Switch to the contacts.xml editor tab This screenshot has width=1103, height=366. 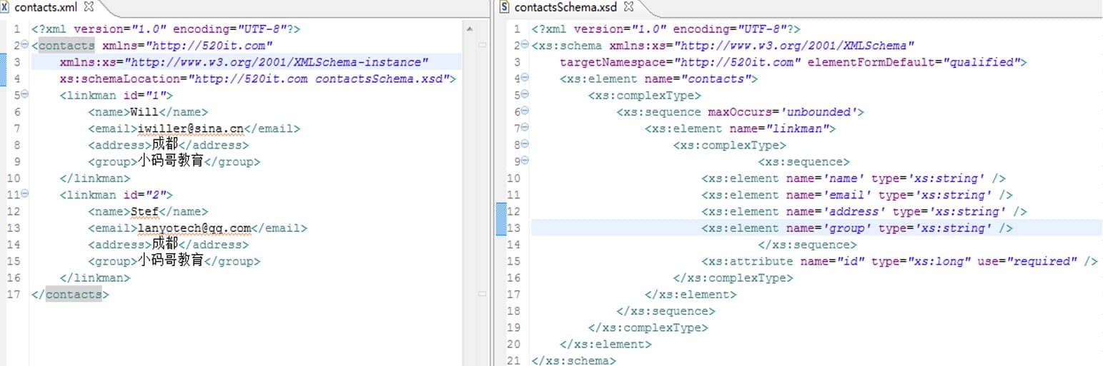pos(45,7)
